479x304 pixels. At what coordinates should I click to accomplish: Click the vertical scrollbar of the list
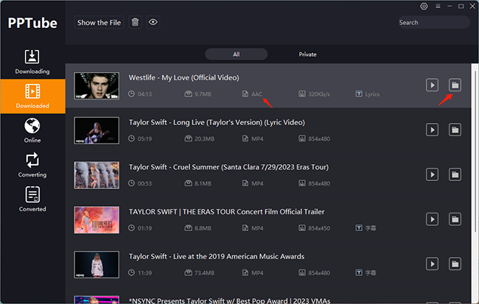coord(475,151)
